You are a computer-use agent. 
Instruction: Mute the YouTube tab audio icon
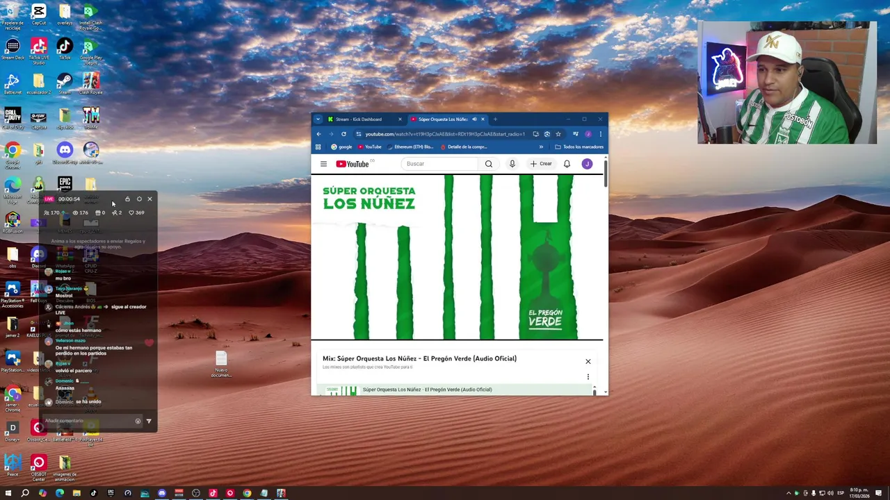point(474,119)
